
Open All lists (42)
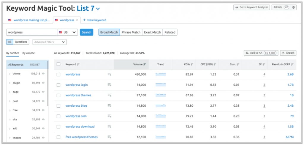281,7
